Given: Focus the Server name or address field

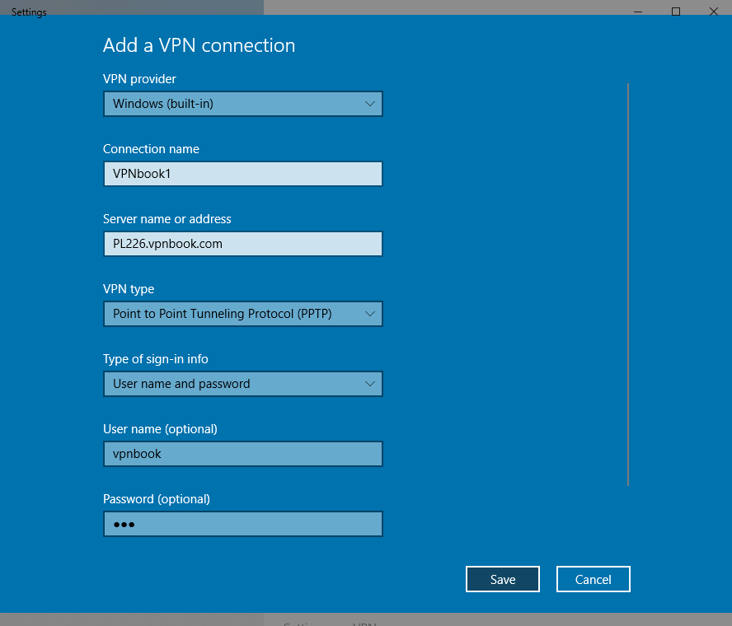Looking at the screenshot, I should (242, 244).
